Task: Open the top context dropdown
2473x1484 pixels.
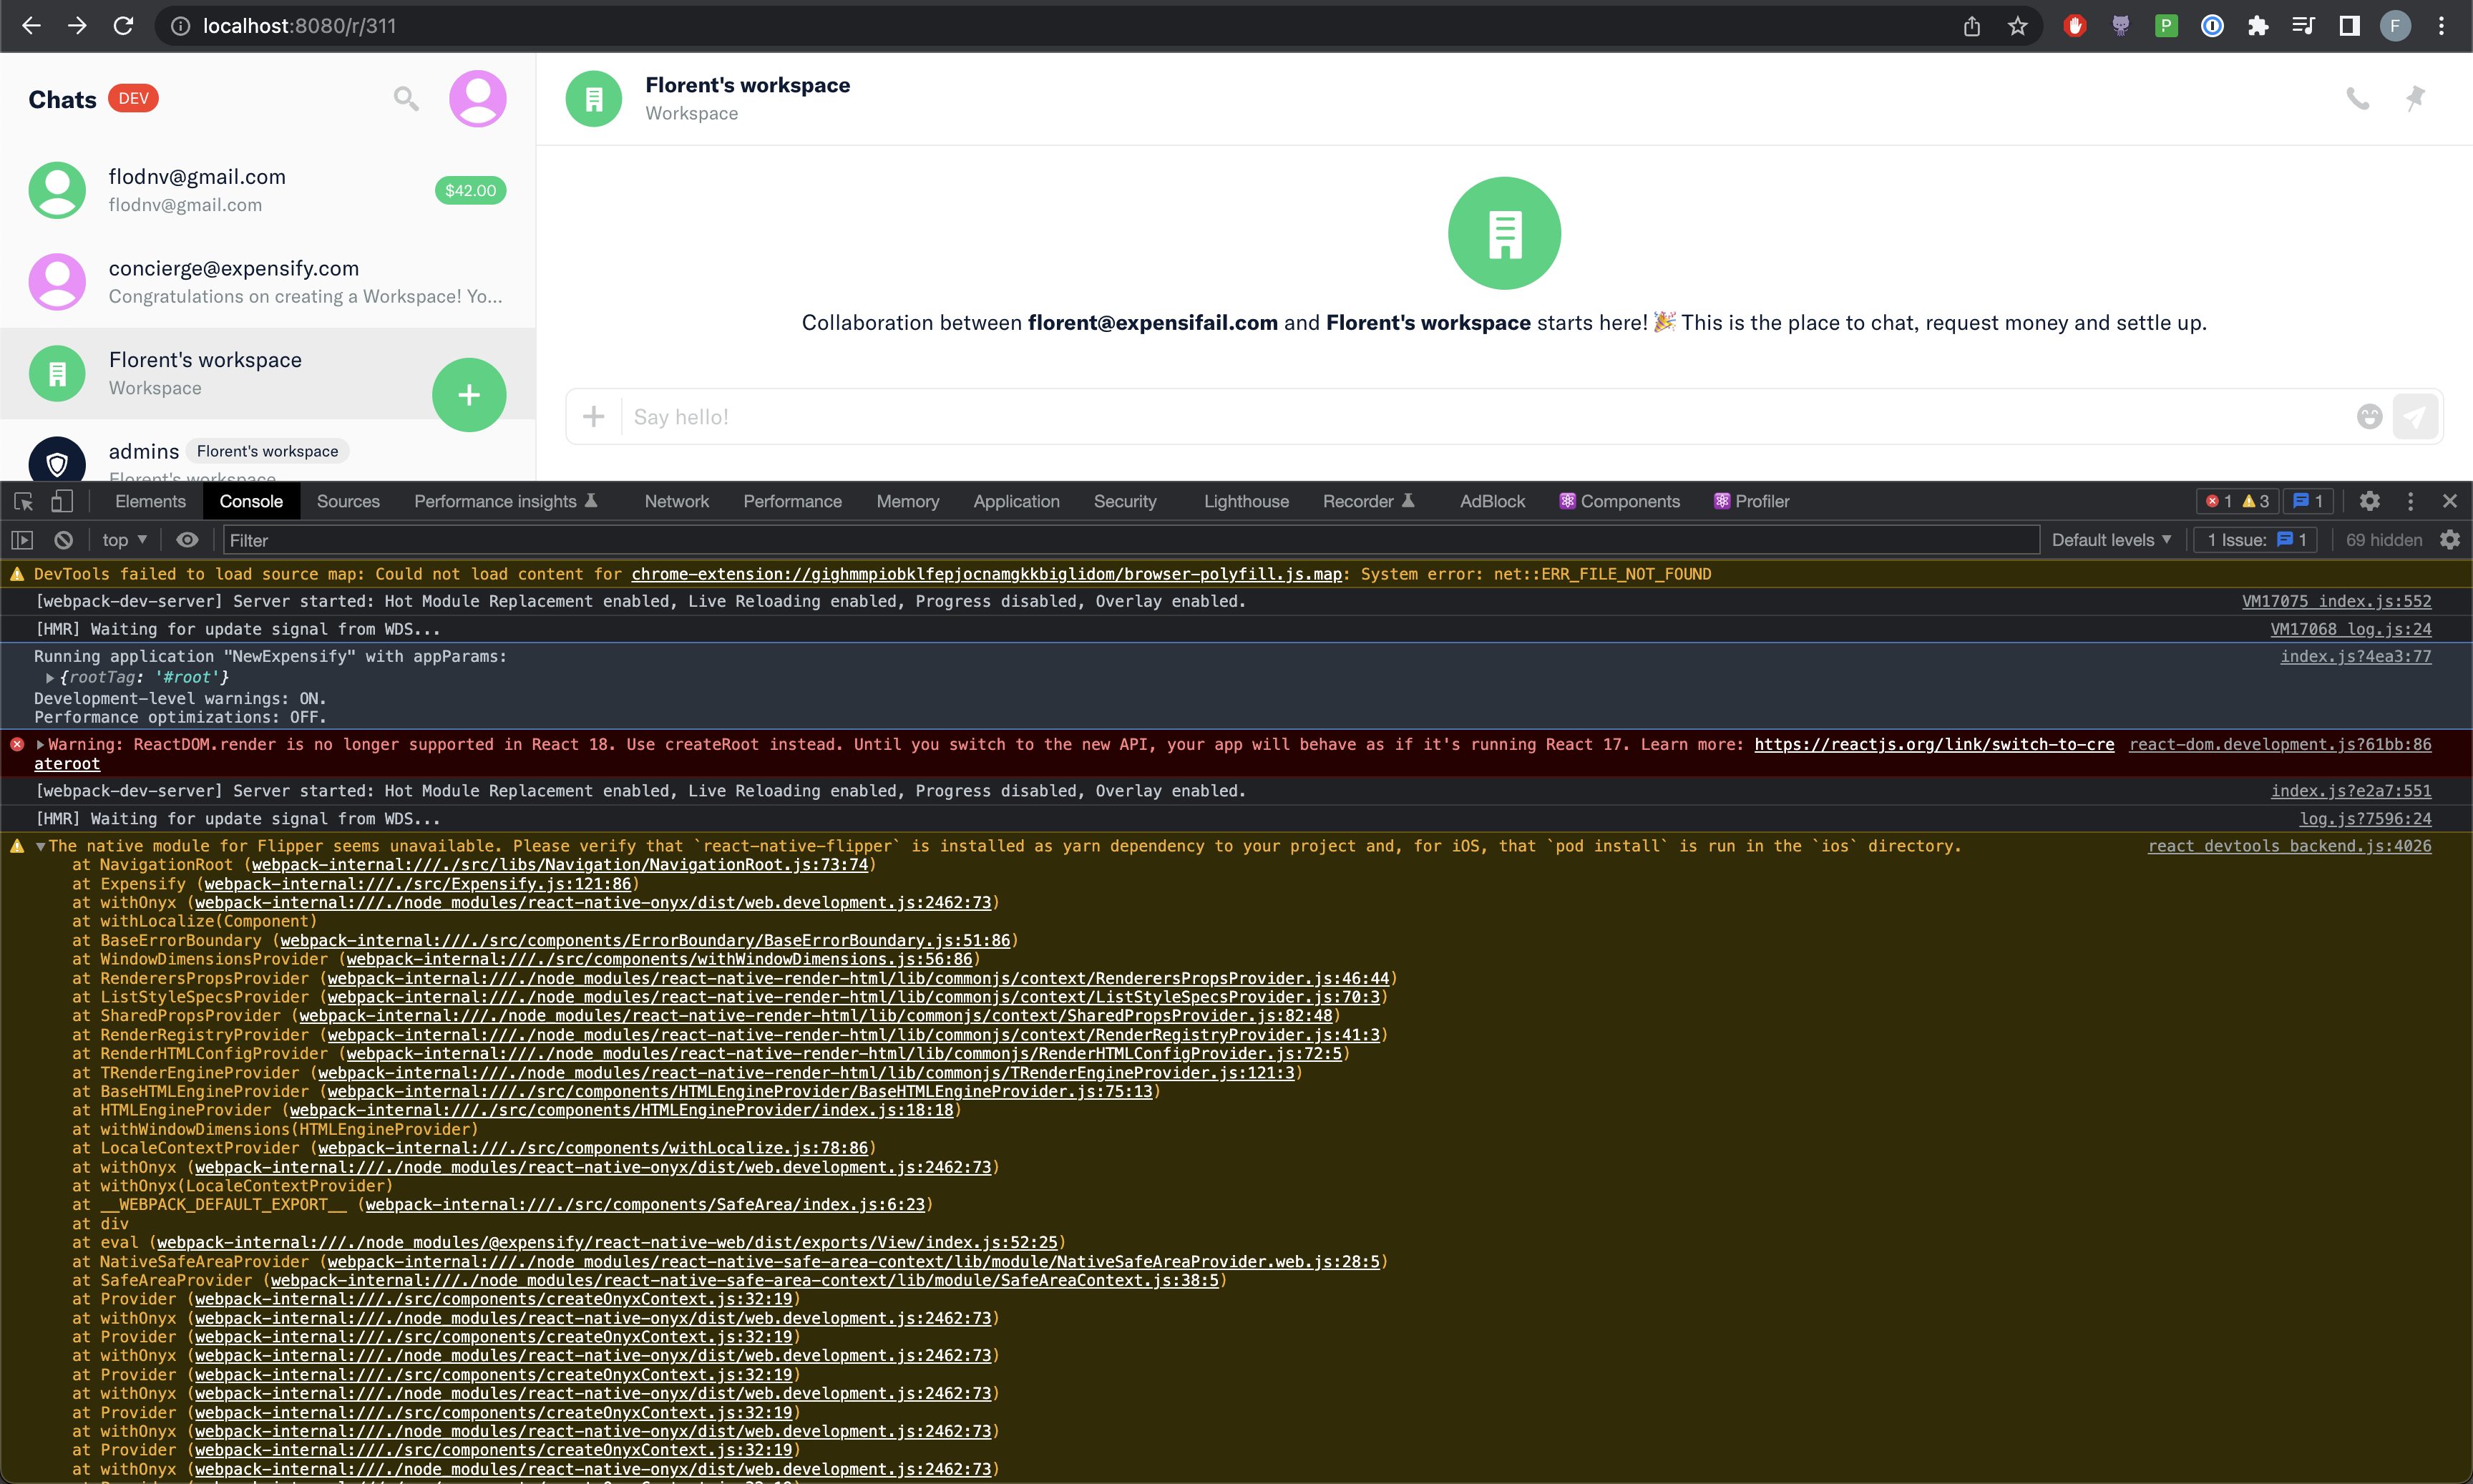Action: coord(124,540)
